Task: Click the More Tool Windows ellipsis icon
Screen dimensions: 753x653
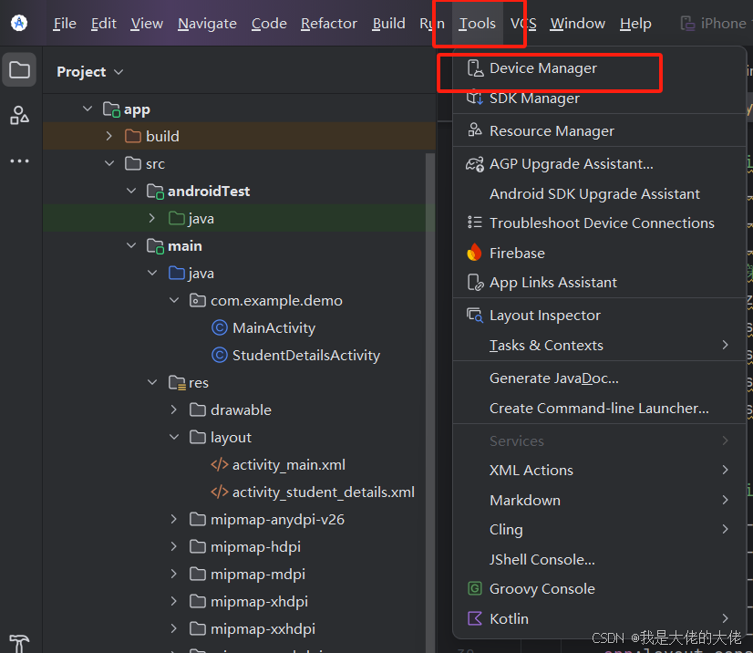Action: click(x=19, y=161)
